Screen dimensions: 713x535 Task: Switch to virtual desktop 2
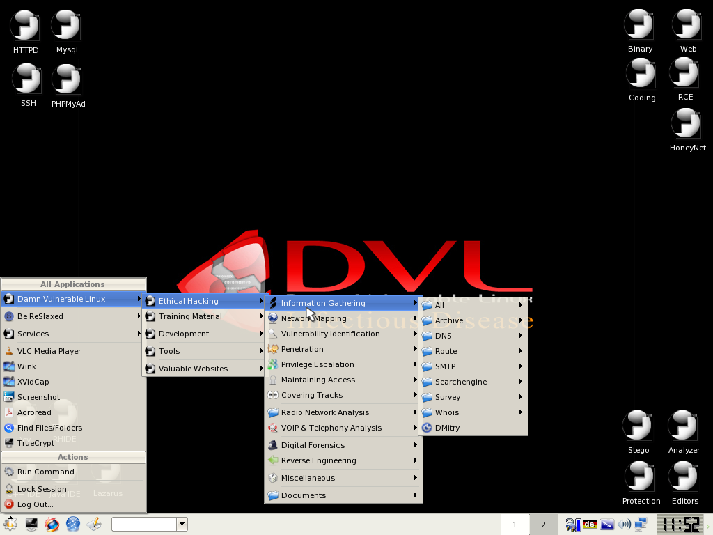[x=543, y=524]
